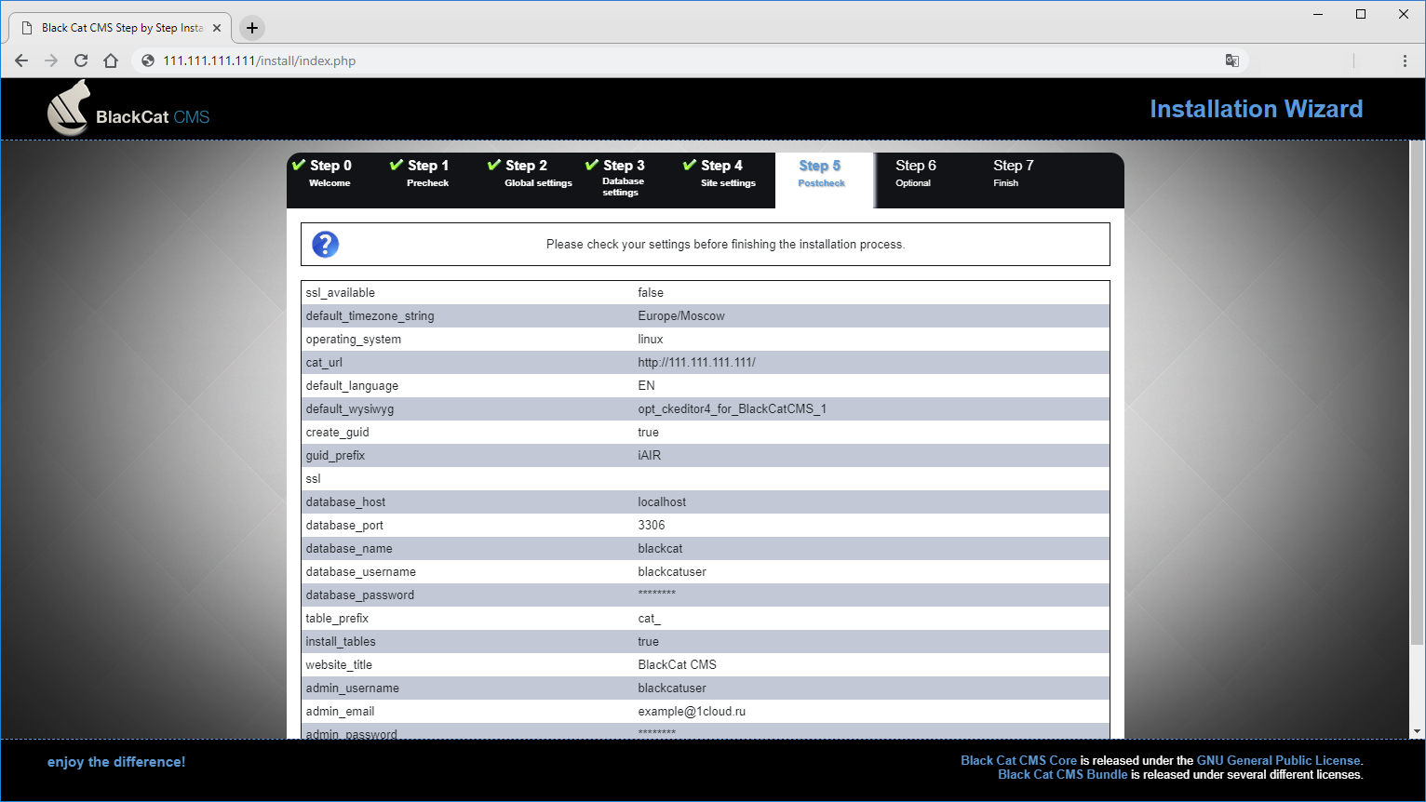1426x802 pixels.
Task: Select the database_host settings row
Action: tap(705, 501)
